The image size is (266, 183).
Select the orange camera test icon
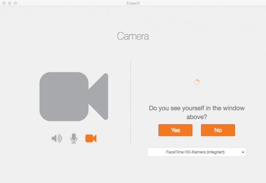tap(91, 138)
